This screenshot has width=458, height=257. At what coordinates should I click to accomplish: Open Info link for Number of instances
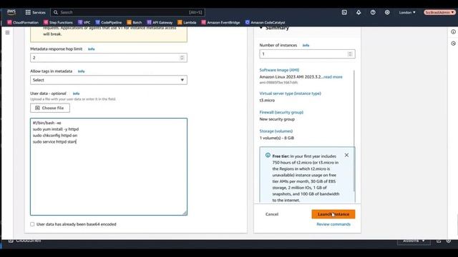(x=306, y=45)
